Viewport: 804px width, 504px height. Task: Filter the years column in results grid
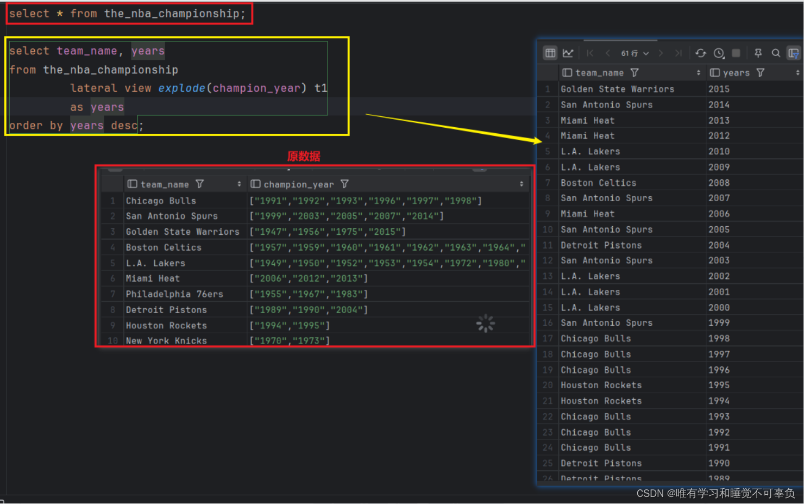[x=761, y=72]
